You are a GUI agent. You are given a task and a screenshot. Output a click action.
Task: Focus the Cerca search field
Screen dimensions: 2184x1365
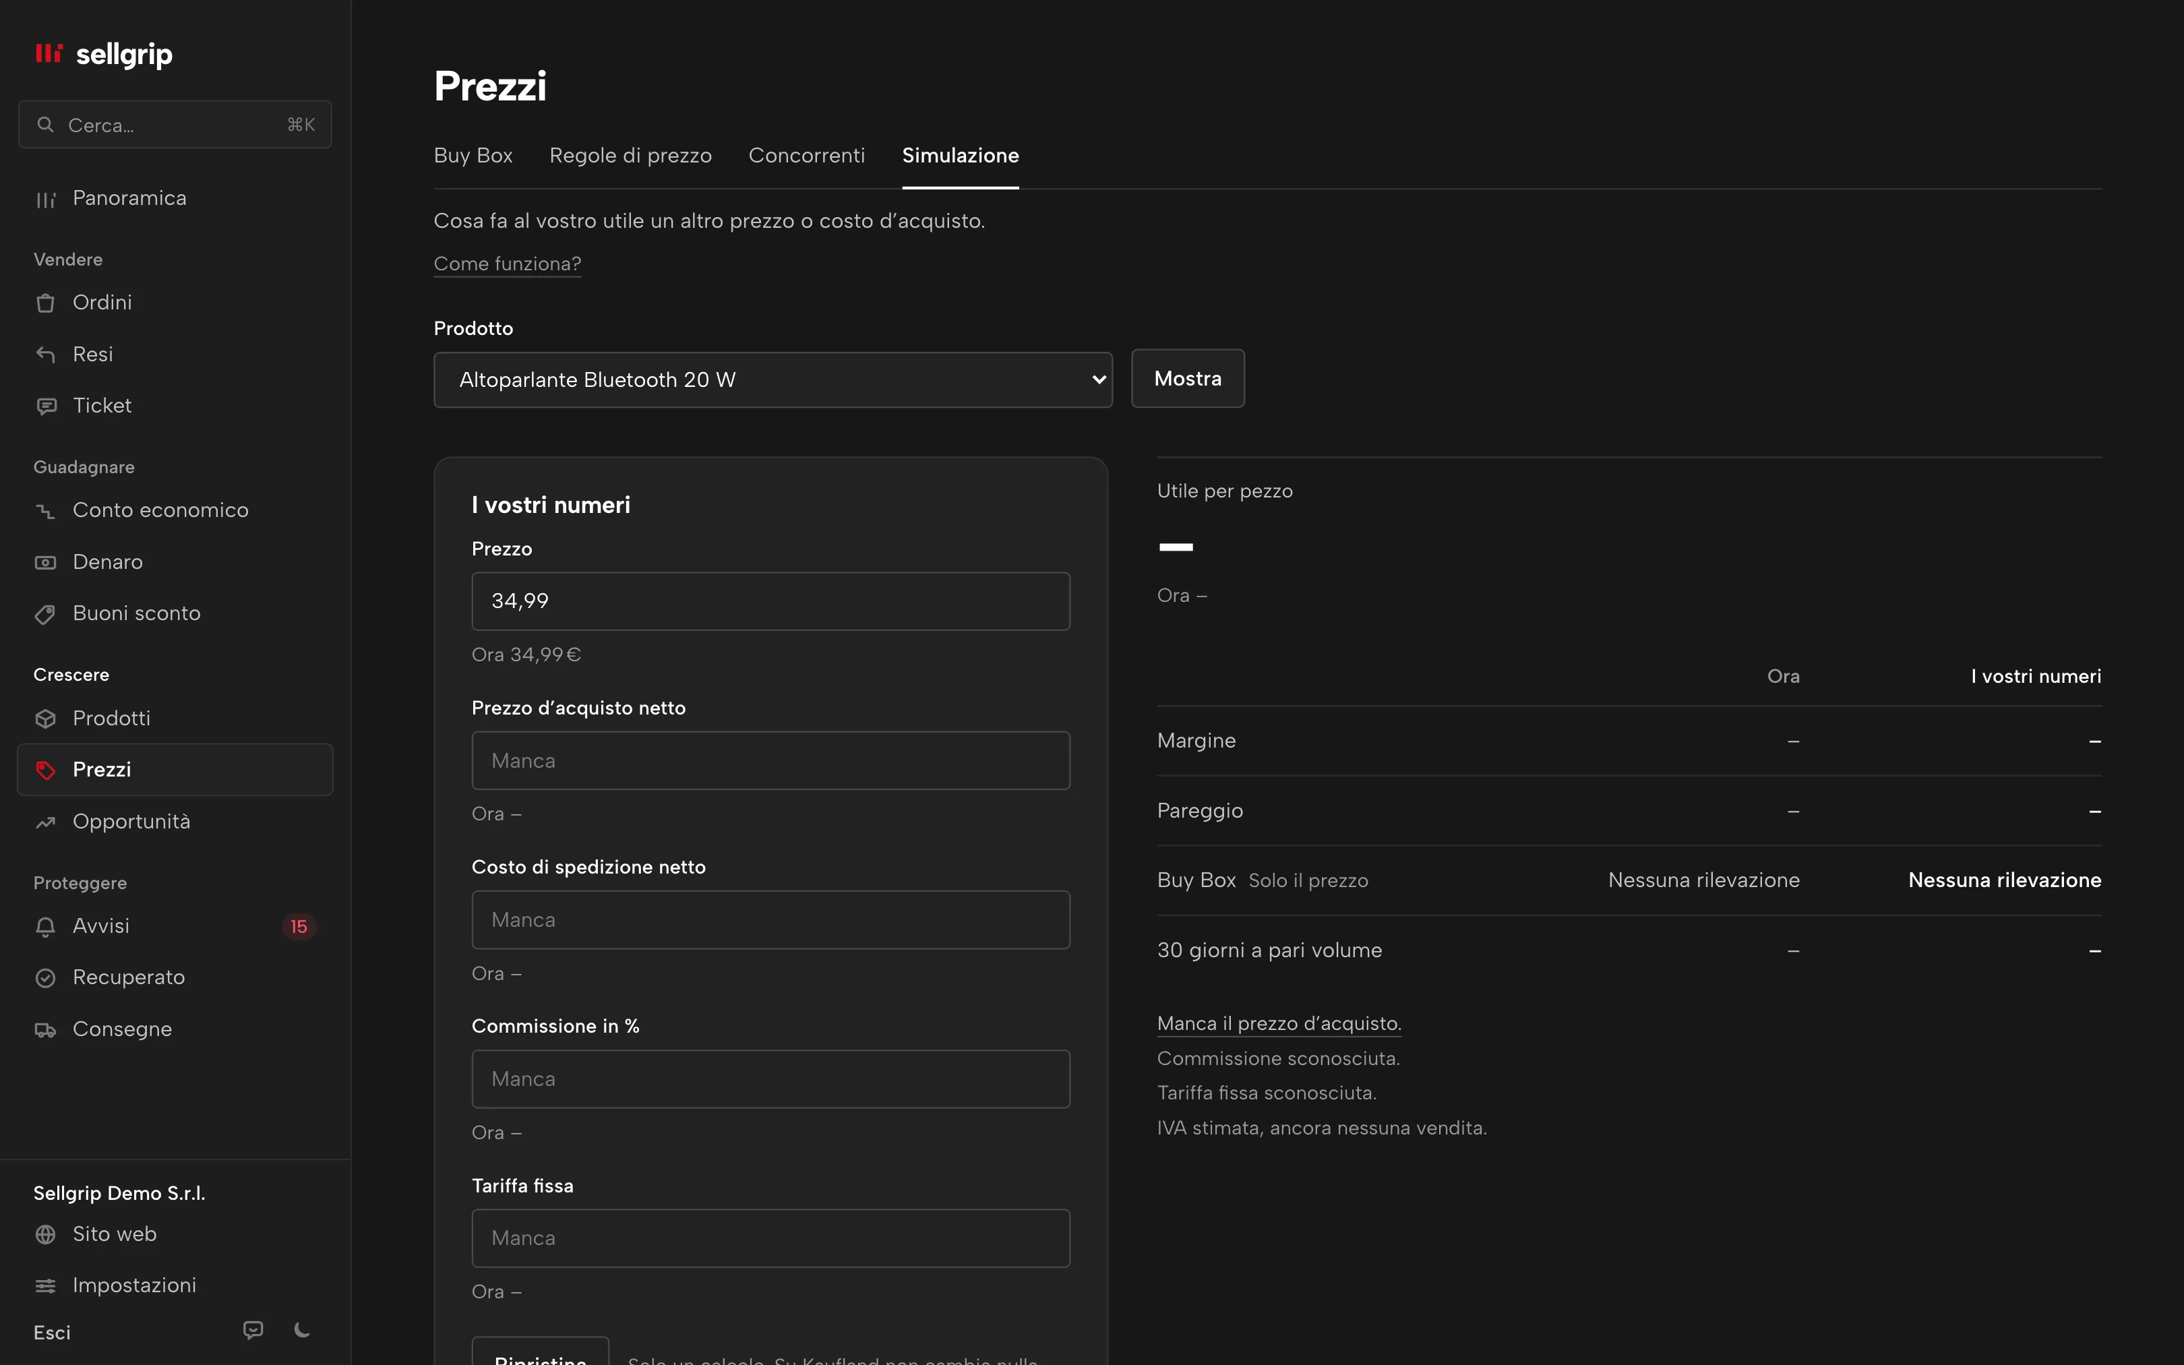(175, 125)
